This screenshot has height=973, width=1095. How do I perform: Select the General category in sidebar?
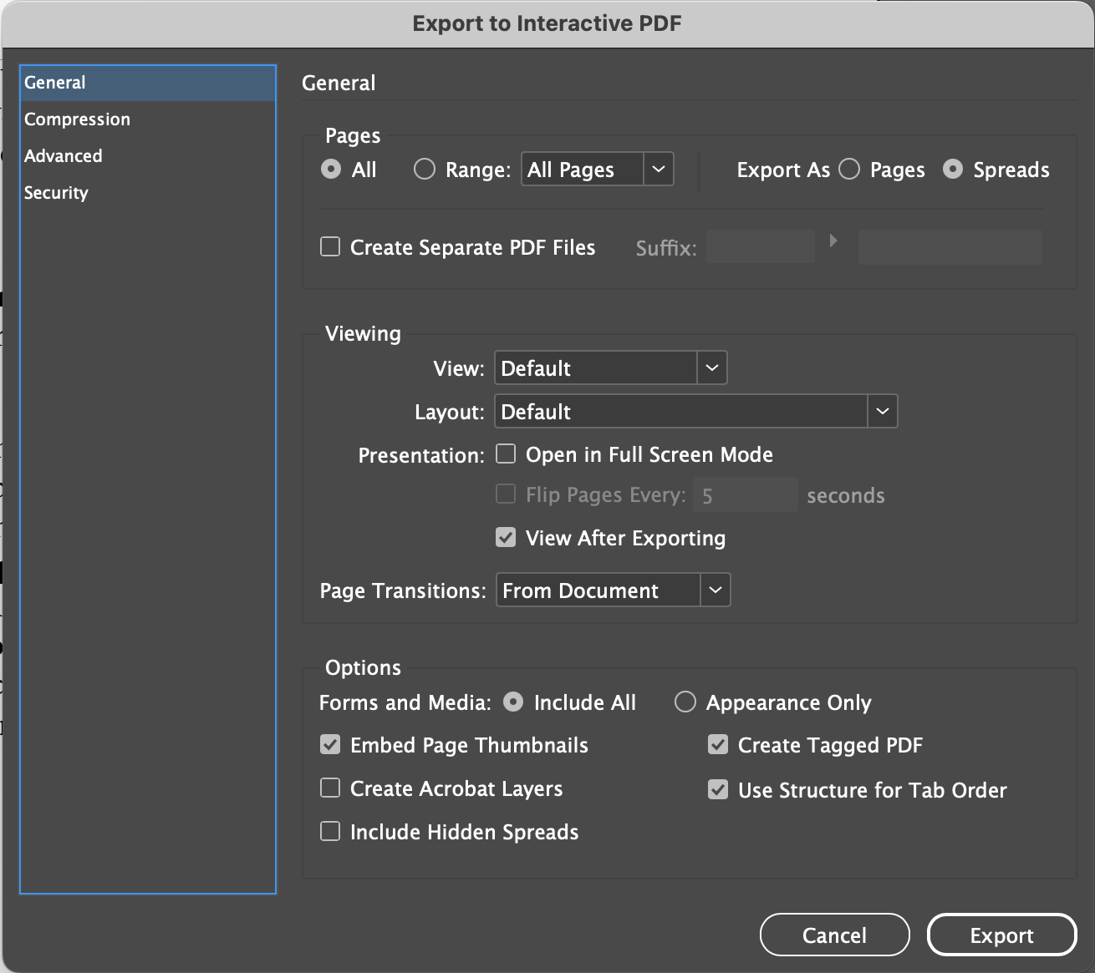tap(55, 83)
